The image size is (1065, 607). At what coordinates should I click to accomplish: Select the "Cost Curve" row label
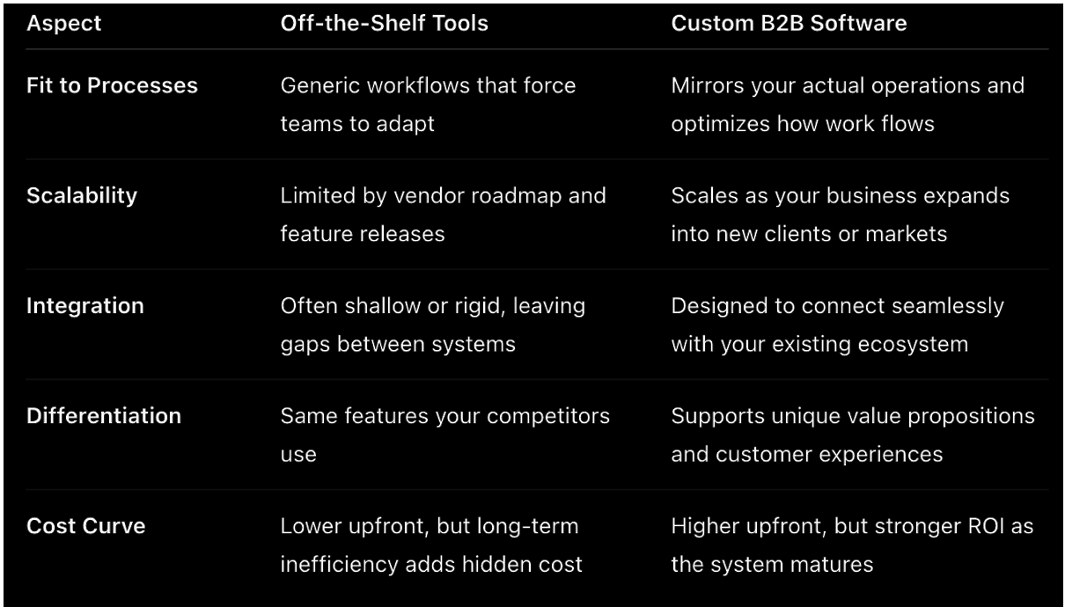[x=85, y=525]
